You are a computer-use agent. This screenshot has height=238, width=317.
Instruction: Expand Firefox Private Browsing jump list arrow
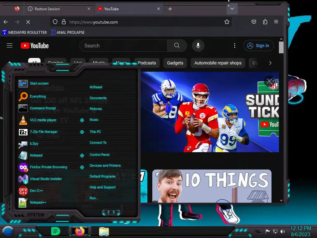click(82, 167)
